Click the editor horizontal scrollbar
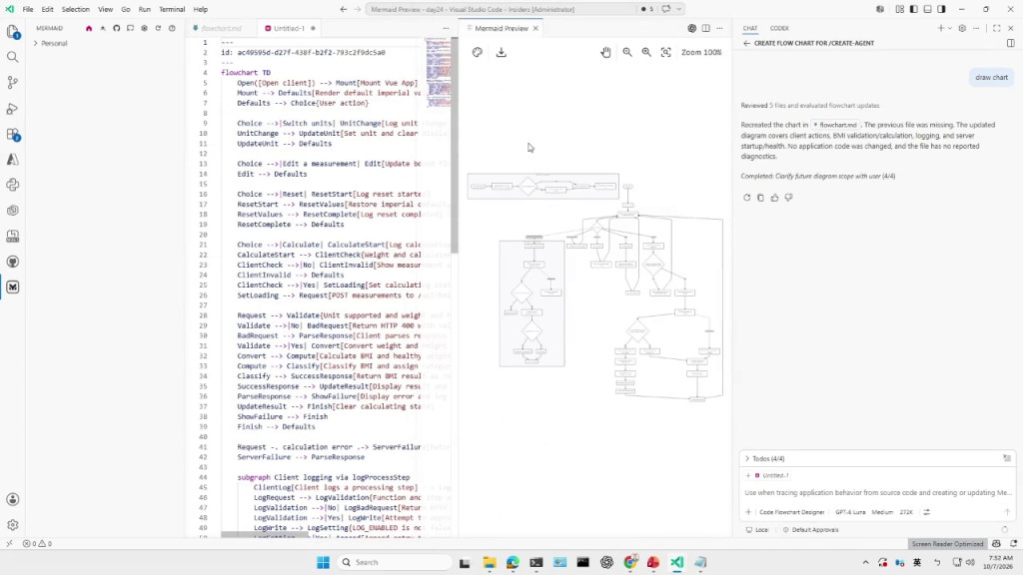This screenshot has width=1023, height=575. [264, 535]
